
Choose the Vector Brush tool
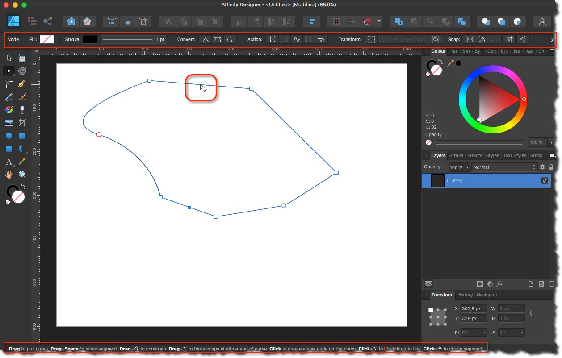(x=22, y=97)
